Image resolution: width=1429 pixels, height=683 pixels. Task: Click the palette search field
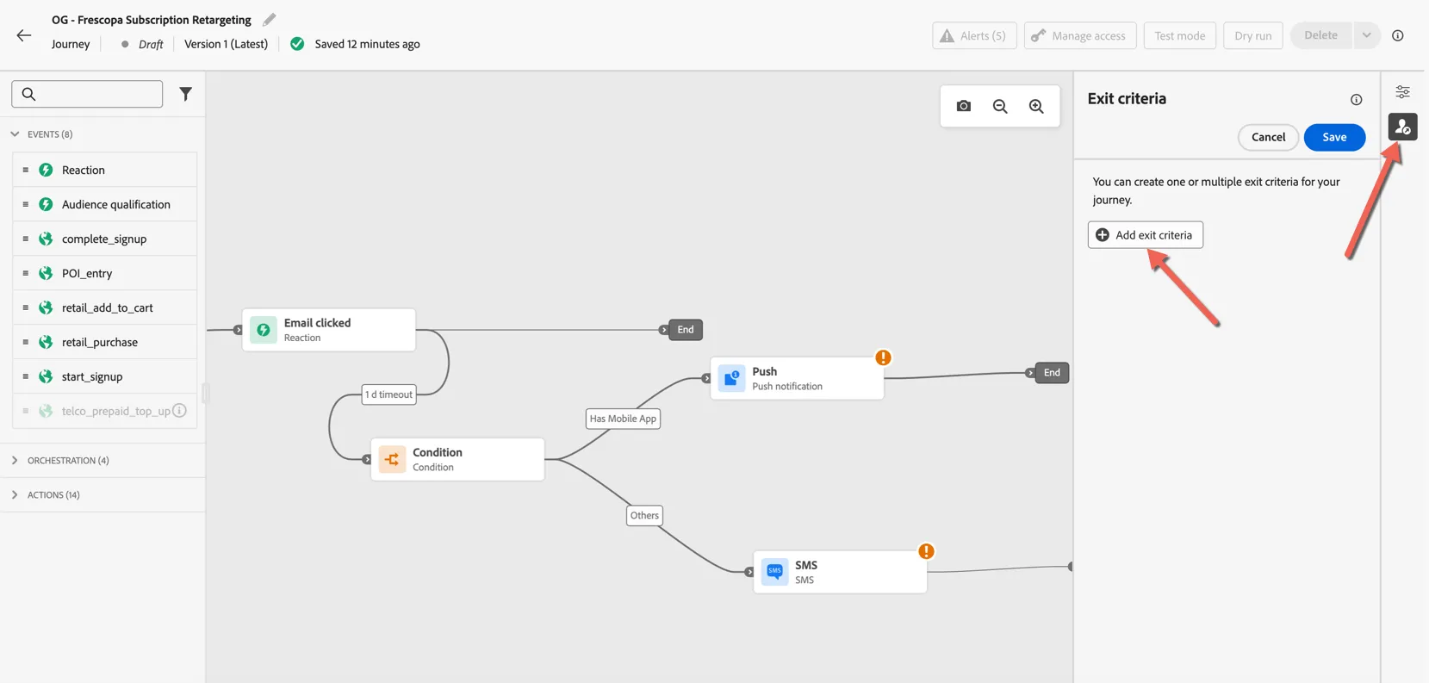[87, 94]
